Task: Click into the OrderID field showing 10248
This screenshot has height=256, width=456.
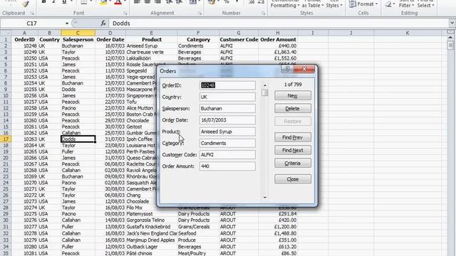Action: click(227, 85)
